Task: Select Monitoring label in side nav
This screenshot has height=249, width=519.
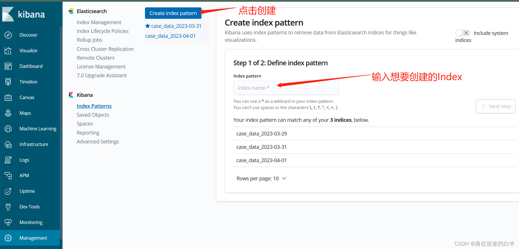Action: [x=31, y=222]
